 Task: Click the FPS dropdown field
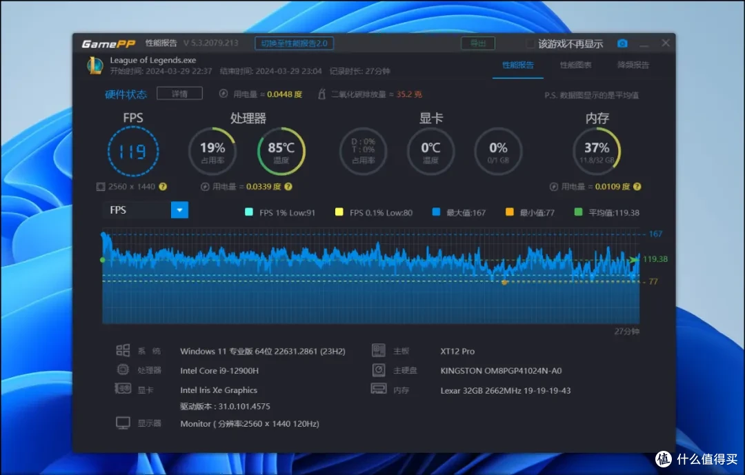(146, 210)
